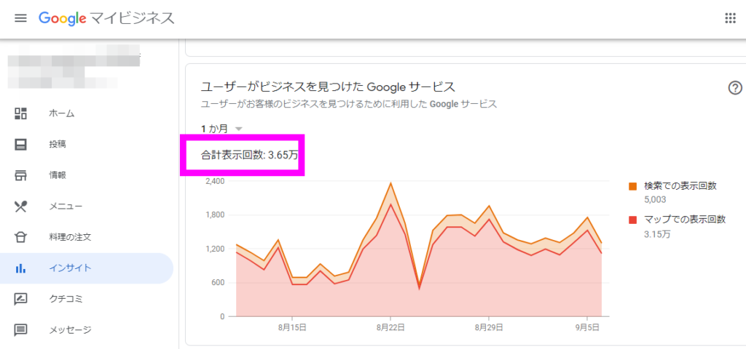Open the hamburger main menu
This screenshot has width=746, height=349.
point(20,18)
